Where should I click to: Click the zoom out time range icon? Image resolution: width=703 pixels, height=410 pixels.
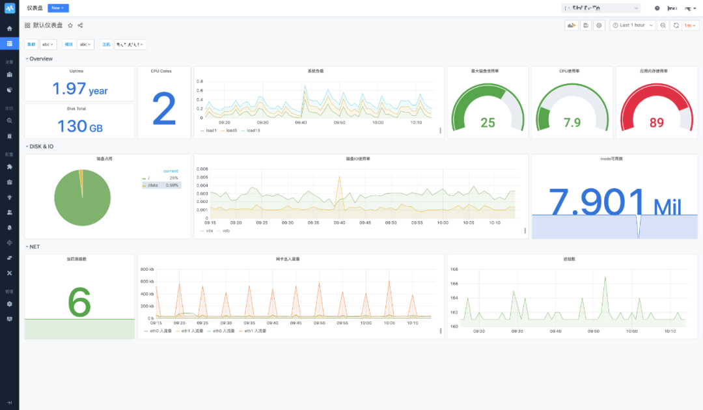(x=663, y=25)
